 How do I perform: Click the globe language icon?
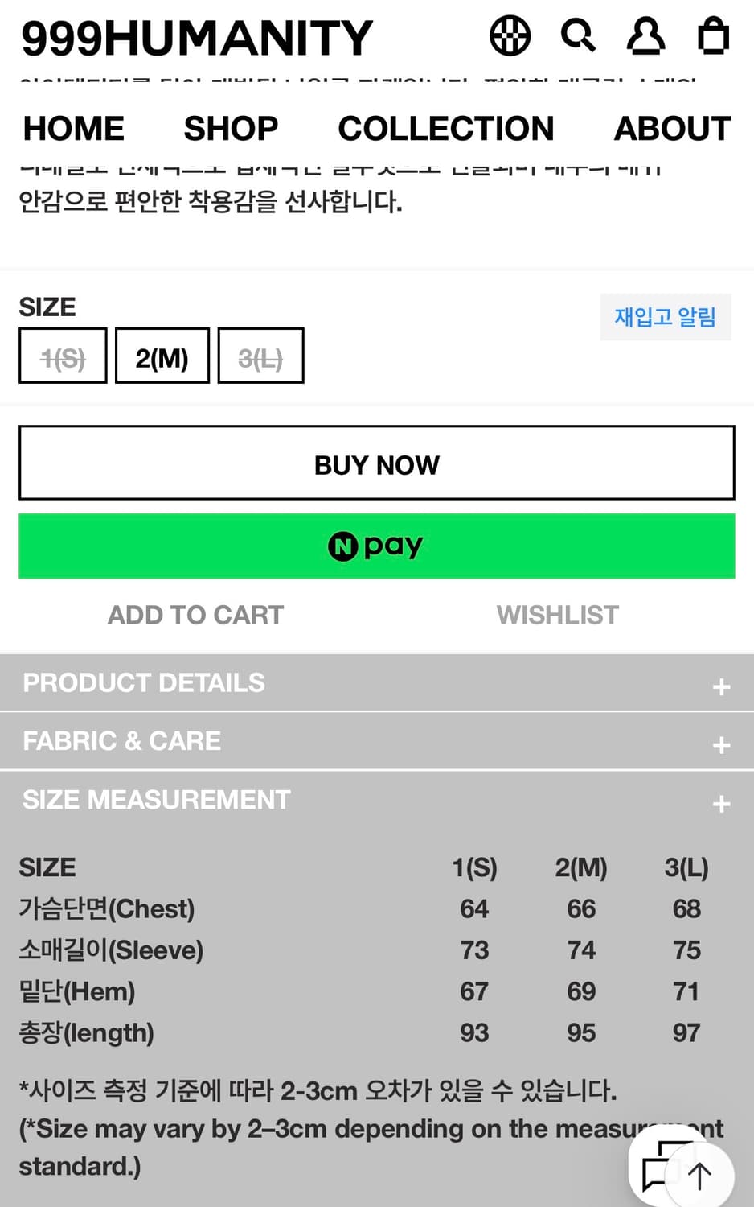click(x=510, y=36)
